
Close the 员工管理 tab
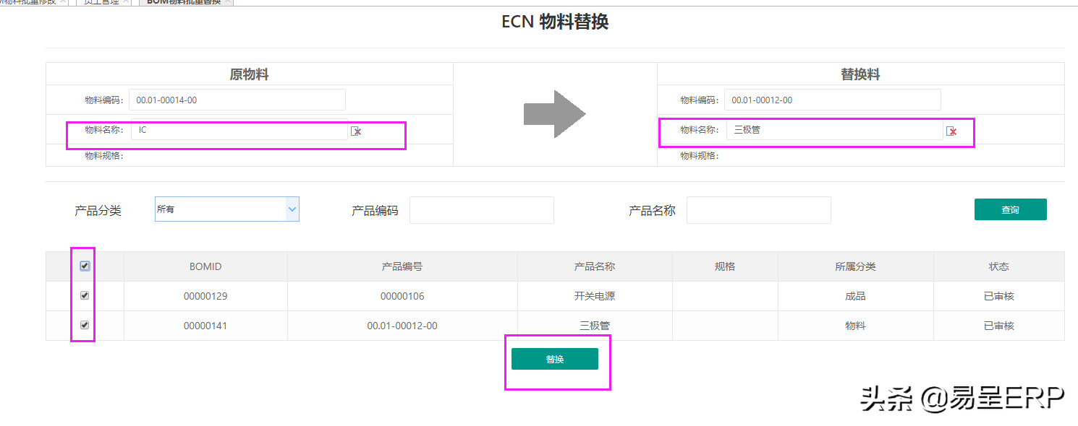click(127, 2)
